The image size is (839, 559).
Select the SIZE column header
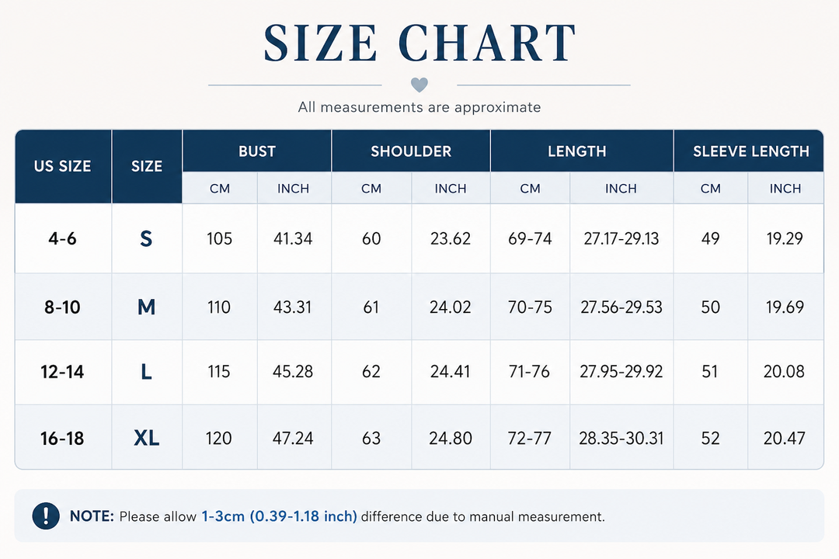pos(147,166)
